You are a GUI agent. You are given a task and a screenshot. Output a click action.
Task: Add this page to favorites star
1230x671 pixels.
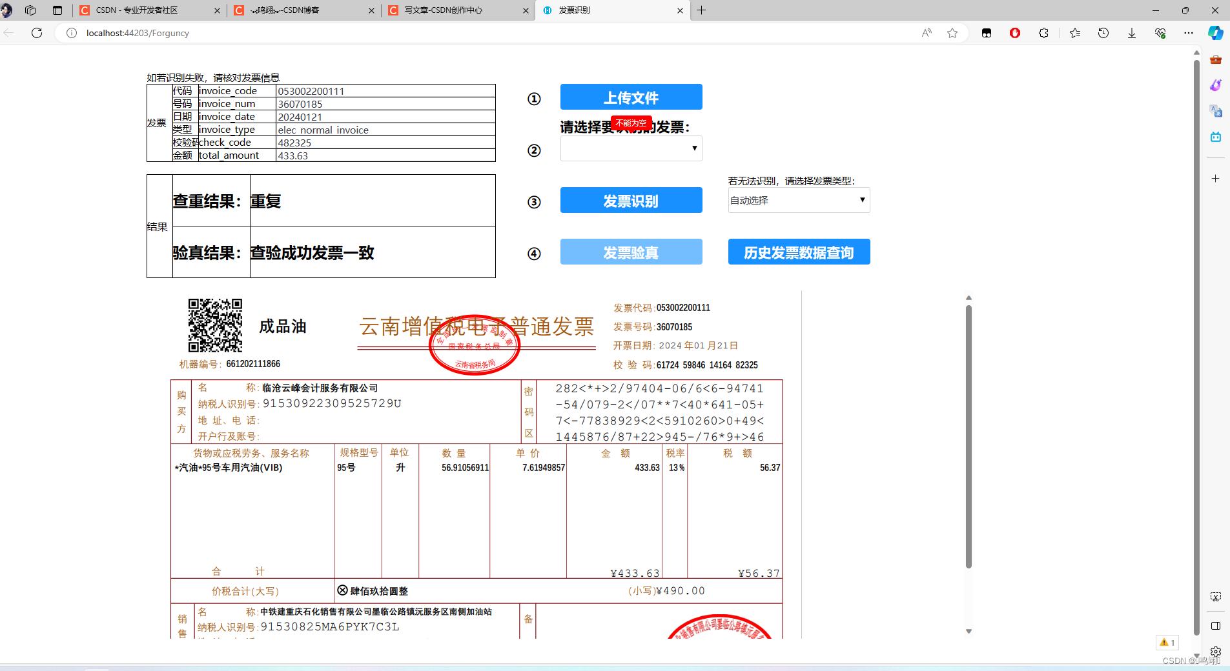click(x=952, y=33)
